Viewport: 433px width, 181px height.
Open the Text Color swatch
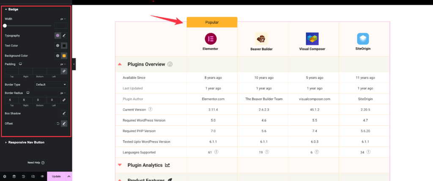click(64, 46)
